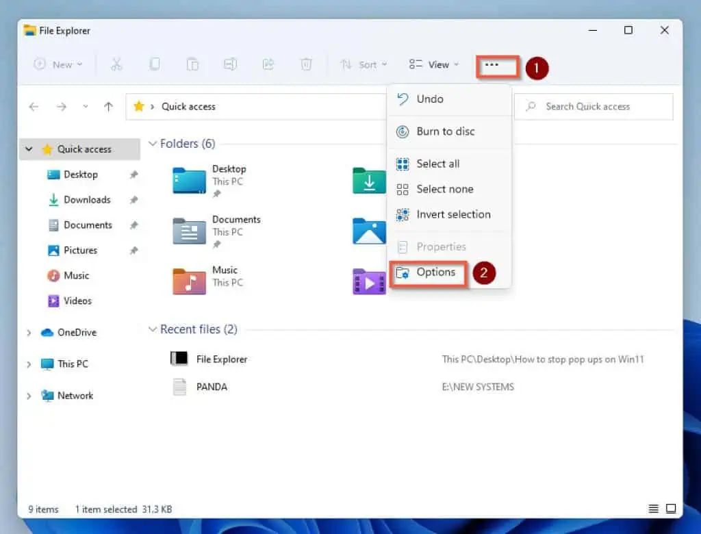Collapse the Recent files section
The width and height of the screenshot is (701, 534).
[x=153, y=330]
